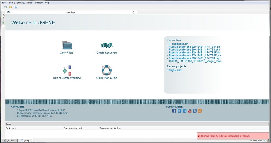Open the Settings menu
The image size is (271, 143).
pyautogui.click(x=21, y=3)
